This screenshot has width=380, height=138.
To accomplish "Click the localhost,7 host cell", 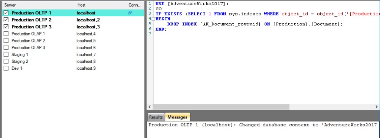I will 86,55.
